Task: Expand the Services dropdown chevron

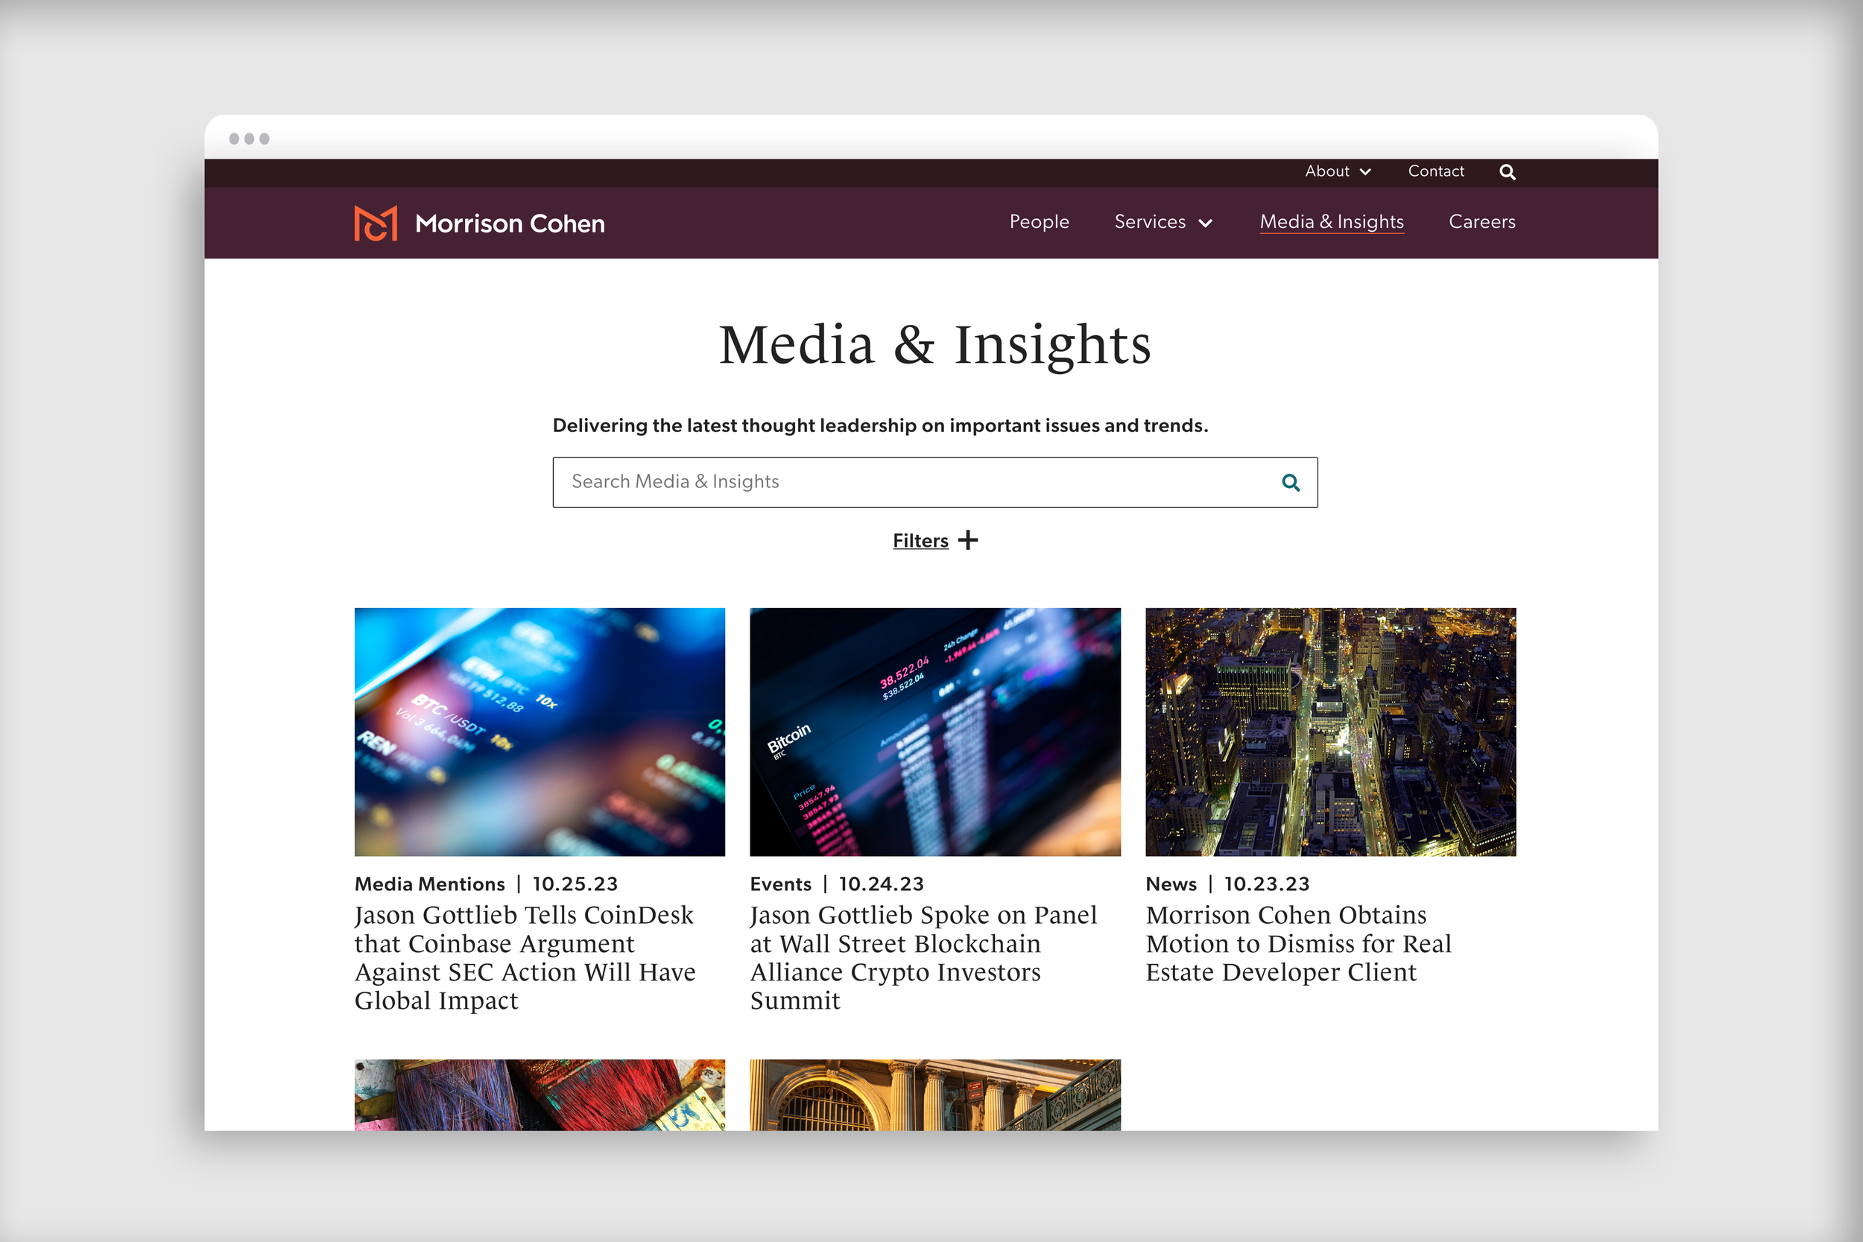Action: (1206, 224)
